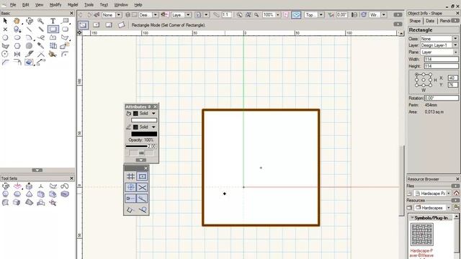The height and width of the screenshot is (259, 461).
Task: Open the pen style Solid dropdown
Action: pos(153,127)
